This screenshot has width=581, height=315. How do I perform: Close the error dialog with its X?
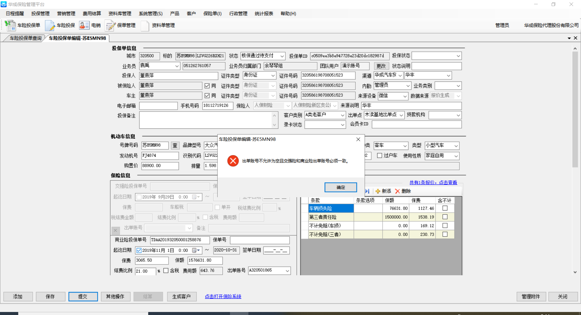[358, 139]
